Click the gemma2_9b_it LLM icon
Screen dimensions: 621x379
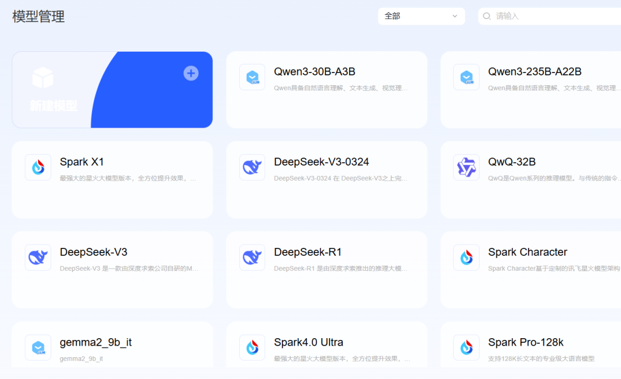38,348
